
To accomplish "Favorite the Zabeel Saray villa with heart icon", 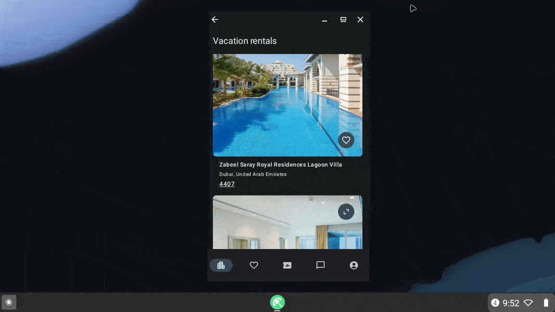I will tap(346, 140).
